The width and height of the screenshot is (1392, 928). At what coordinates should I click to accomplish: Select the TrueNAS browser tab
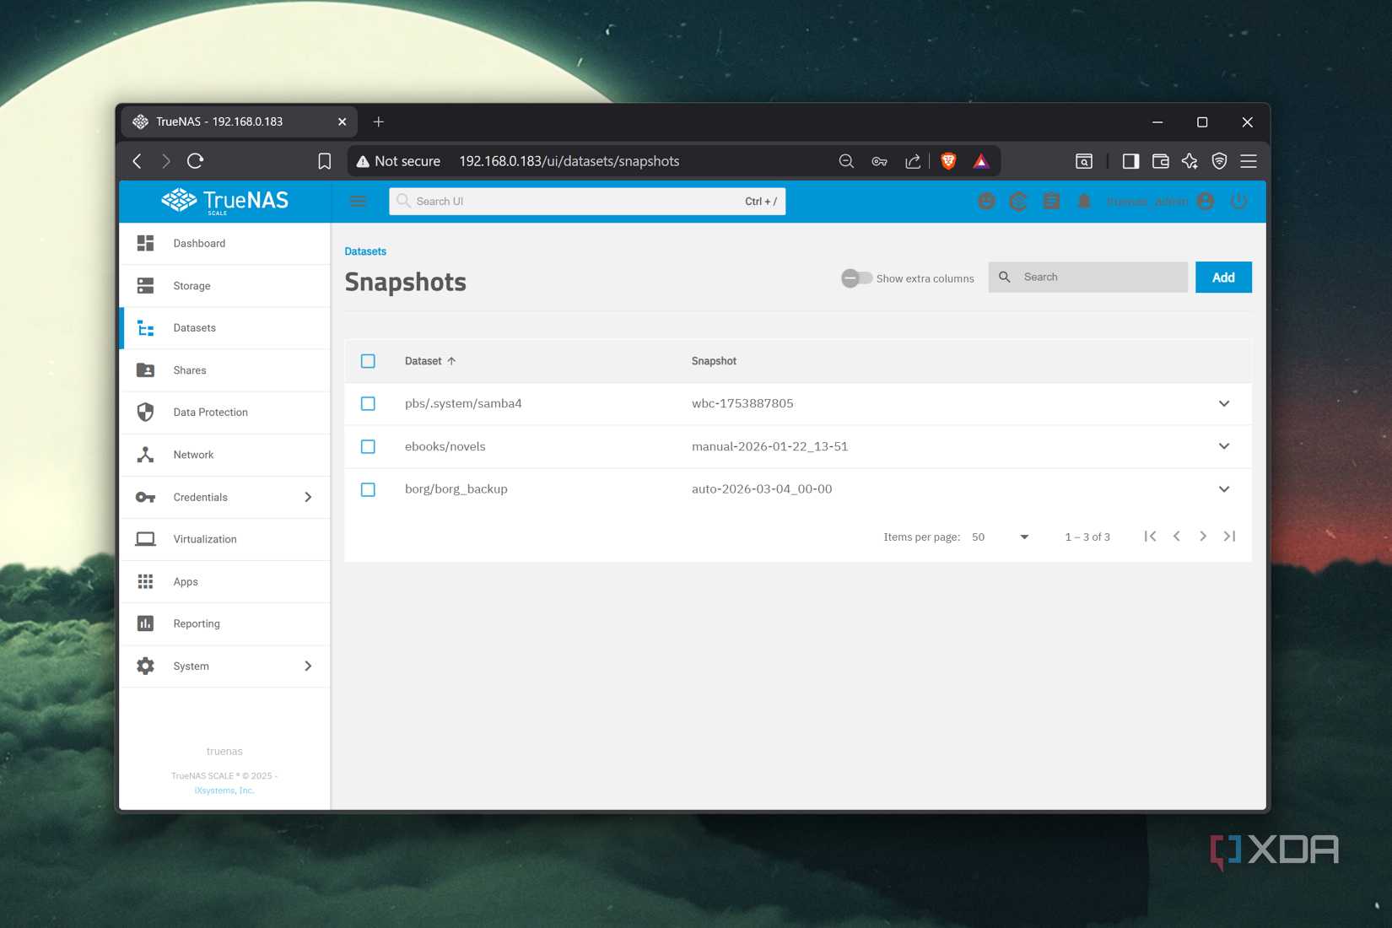point(239,121)
